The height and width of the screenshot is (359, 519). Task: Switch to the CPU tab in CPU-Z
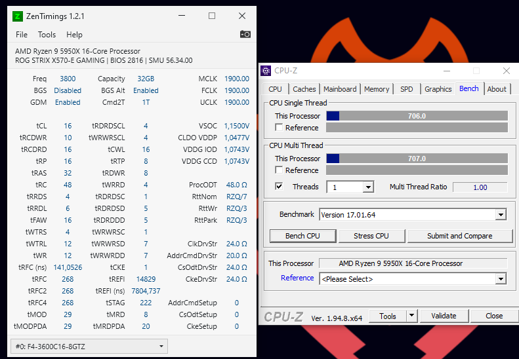click(x=275, y=89)
